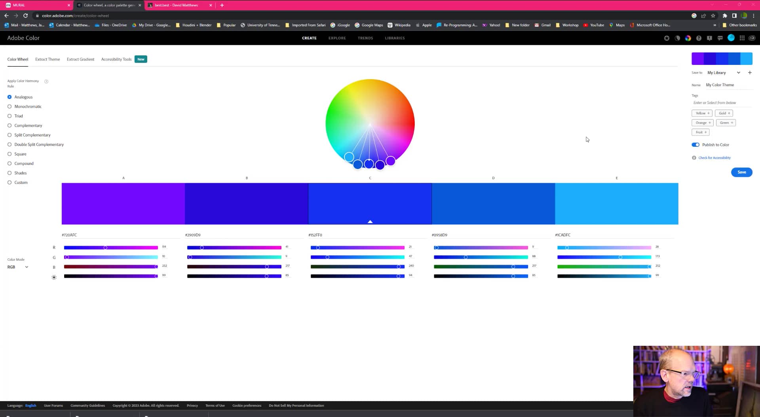The height and width of the screenshot is (417, 760).
Task: Click the Creative Cloud icon in the header
Action: [x=752, y=38]
